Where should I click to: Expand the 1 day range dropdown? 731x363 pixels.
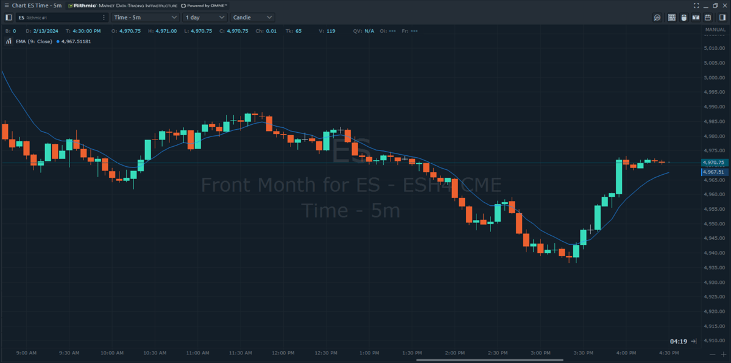point(205,18)
